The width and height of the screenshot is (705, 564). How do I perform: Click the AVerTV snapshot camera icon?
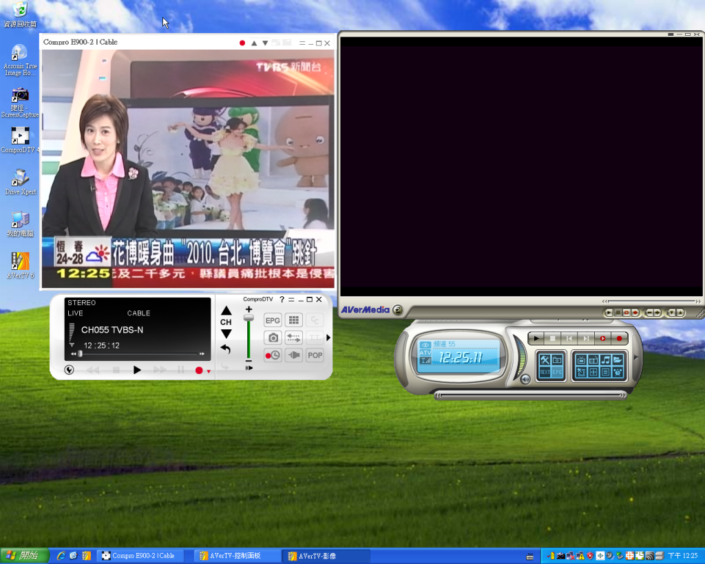(x=557, y=359)
